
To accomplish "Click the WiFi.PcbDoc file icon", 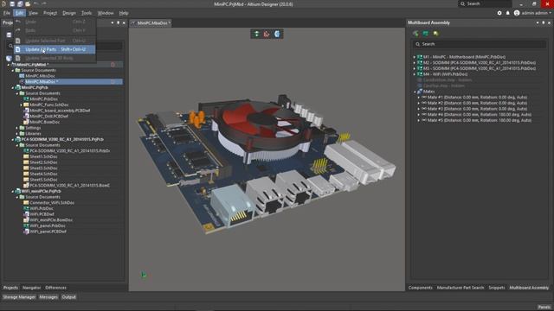I will click(26, 208).
